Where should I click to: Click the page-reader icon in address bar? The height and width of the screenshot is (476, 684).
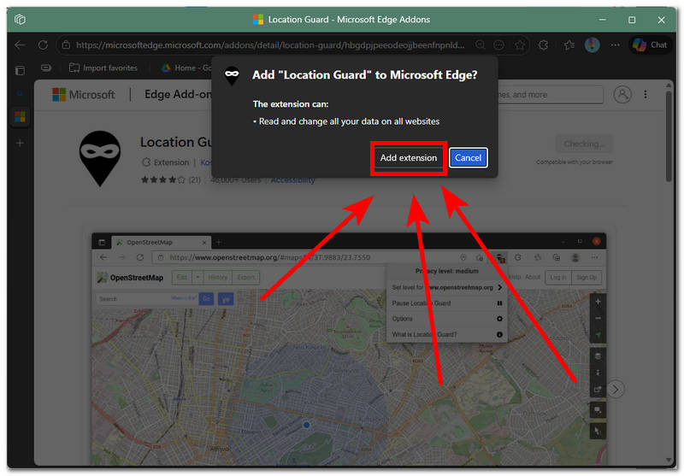[x=498, y=45]
